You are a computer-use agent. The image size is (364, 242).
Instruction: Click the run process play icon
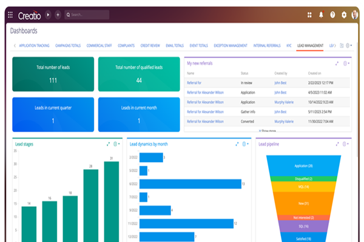48,15
